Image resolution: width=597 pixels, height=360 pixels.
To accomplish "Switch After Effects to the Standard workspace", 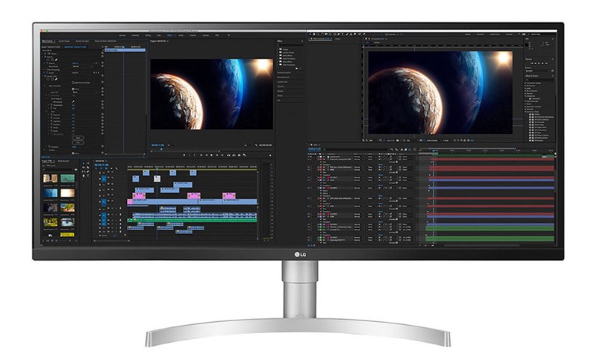I will [480, 34].
